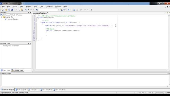Switch to the Data View tab
This screenshot has width=170, height=96.
[x=5, y=70]
